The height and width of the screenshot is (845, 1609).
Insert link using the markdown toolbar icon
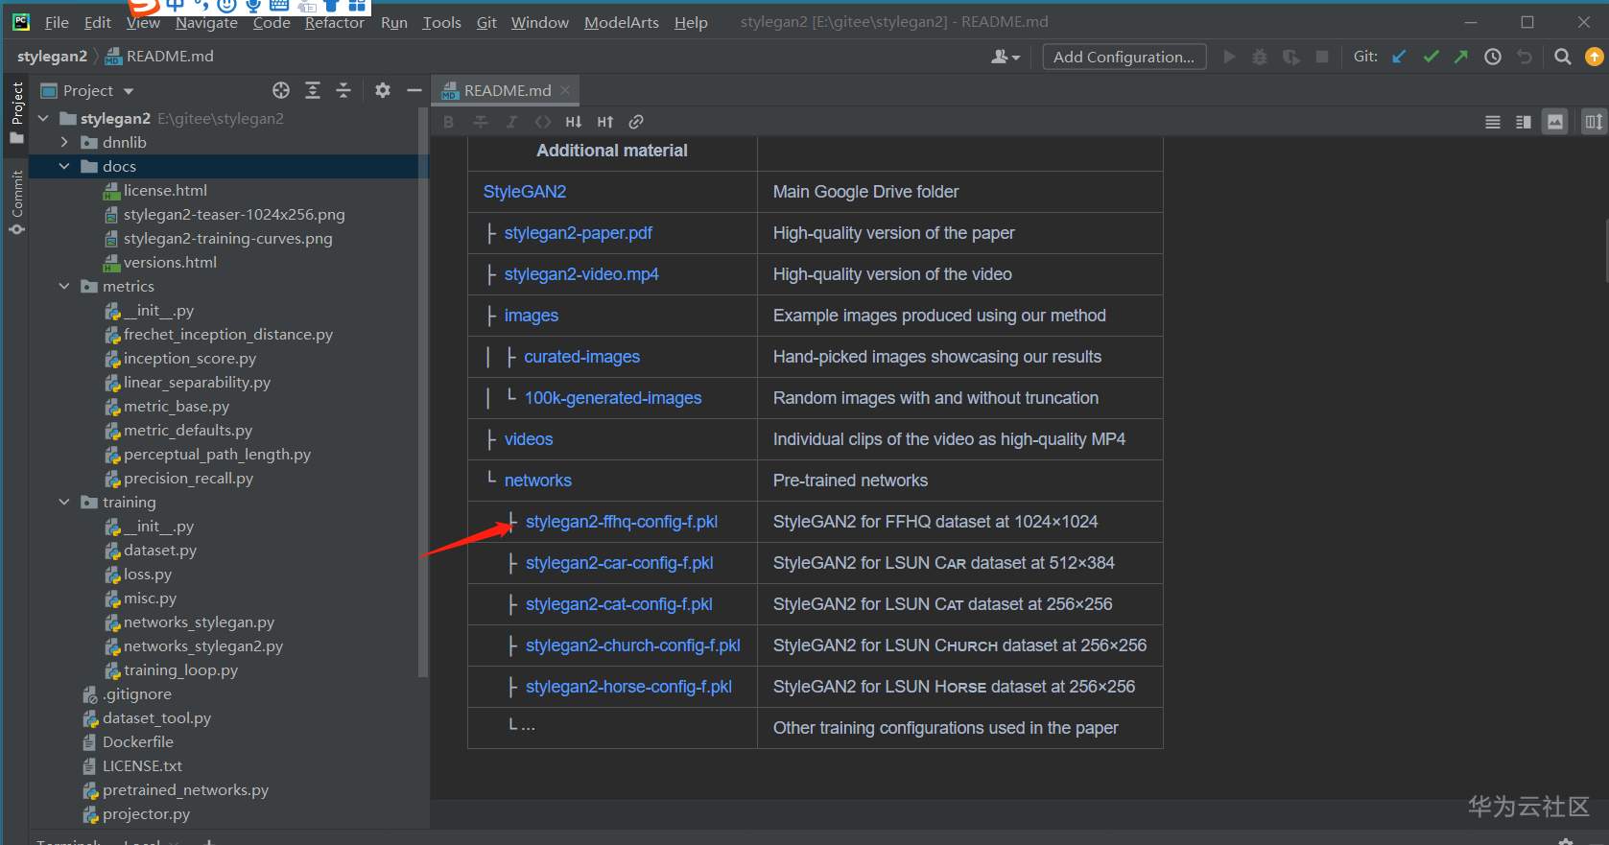[x=636, y=122]
